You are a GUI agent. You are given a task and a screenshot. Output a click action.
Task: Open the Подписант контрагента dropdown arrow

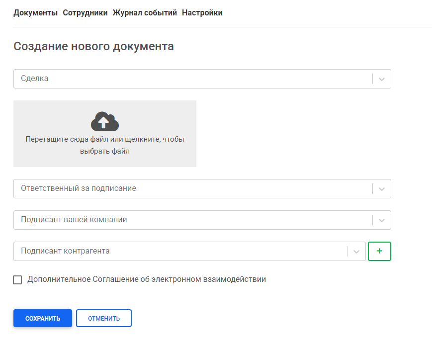[x=356, y=252]
